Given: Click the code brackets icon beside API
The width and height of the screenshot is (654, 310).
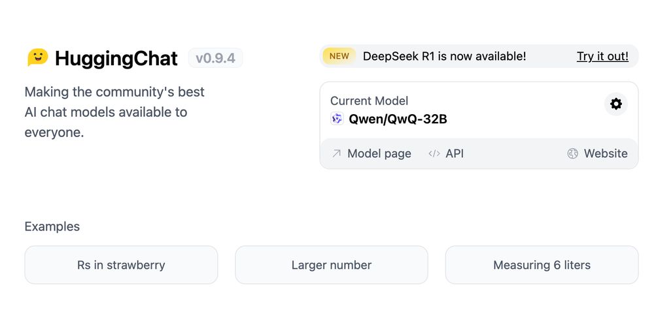Looking at the screenshot, I should 434,153.
